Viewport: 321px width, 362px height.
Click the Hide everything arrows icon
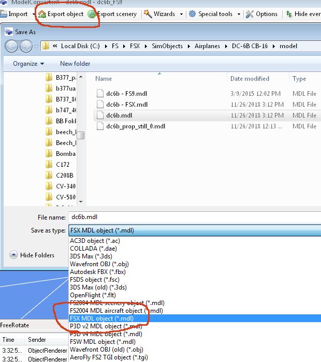289,14
